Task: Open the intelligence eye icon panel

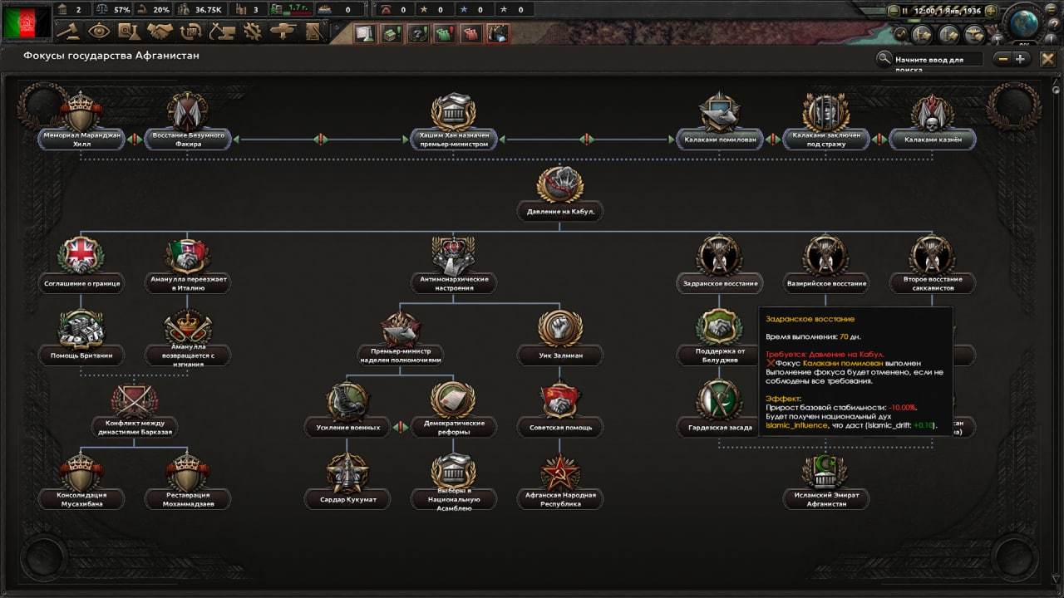Action: pyautogui.click(x=99, y=32)
